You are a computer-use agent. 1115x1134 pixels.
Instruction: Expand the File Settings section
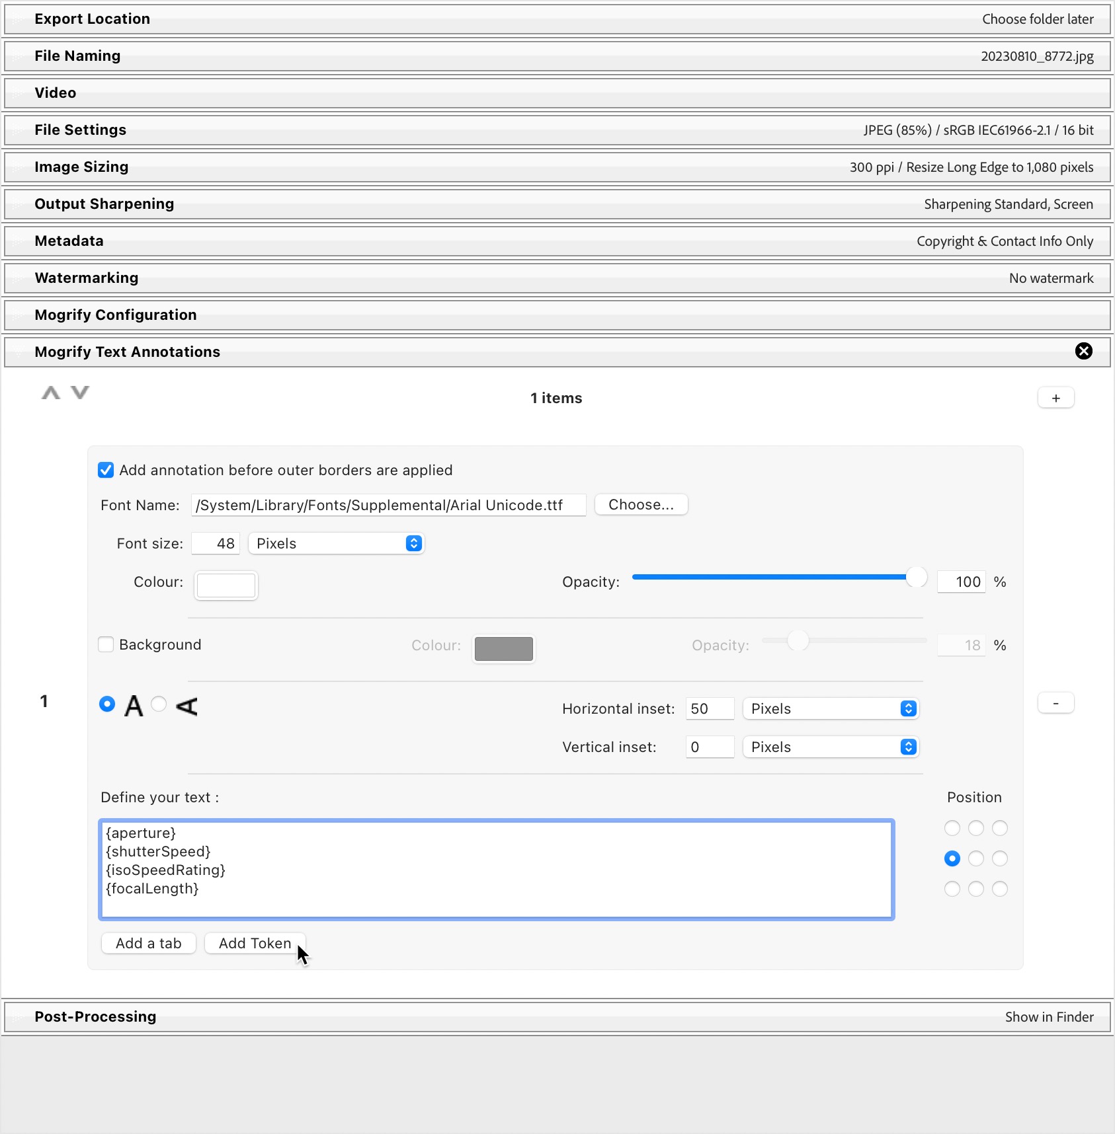[81, 130]
